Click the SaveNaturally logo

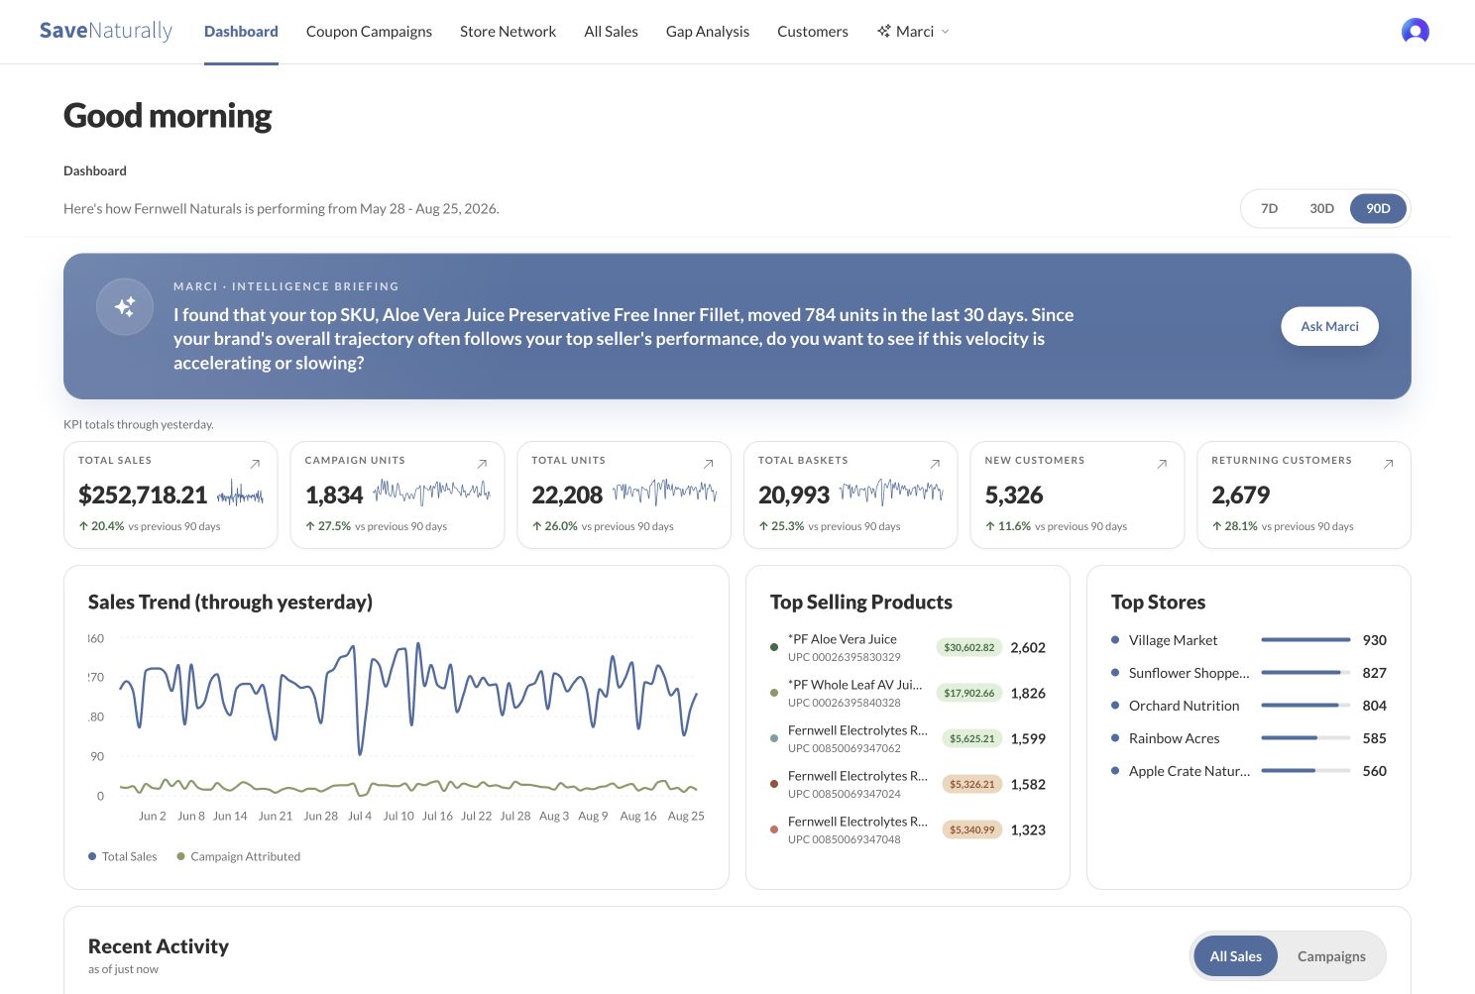click(x=106, y=31)
